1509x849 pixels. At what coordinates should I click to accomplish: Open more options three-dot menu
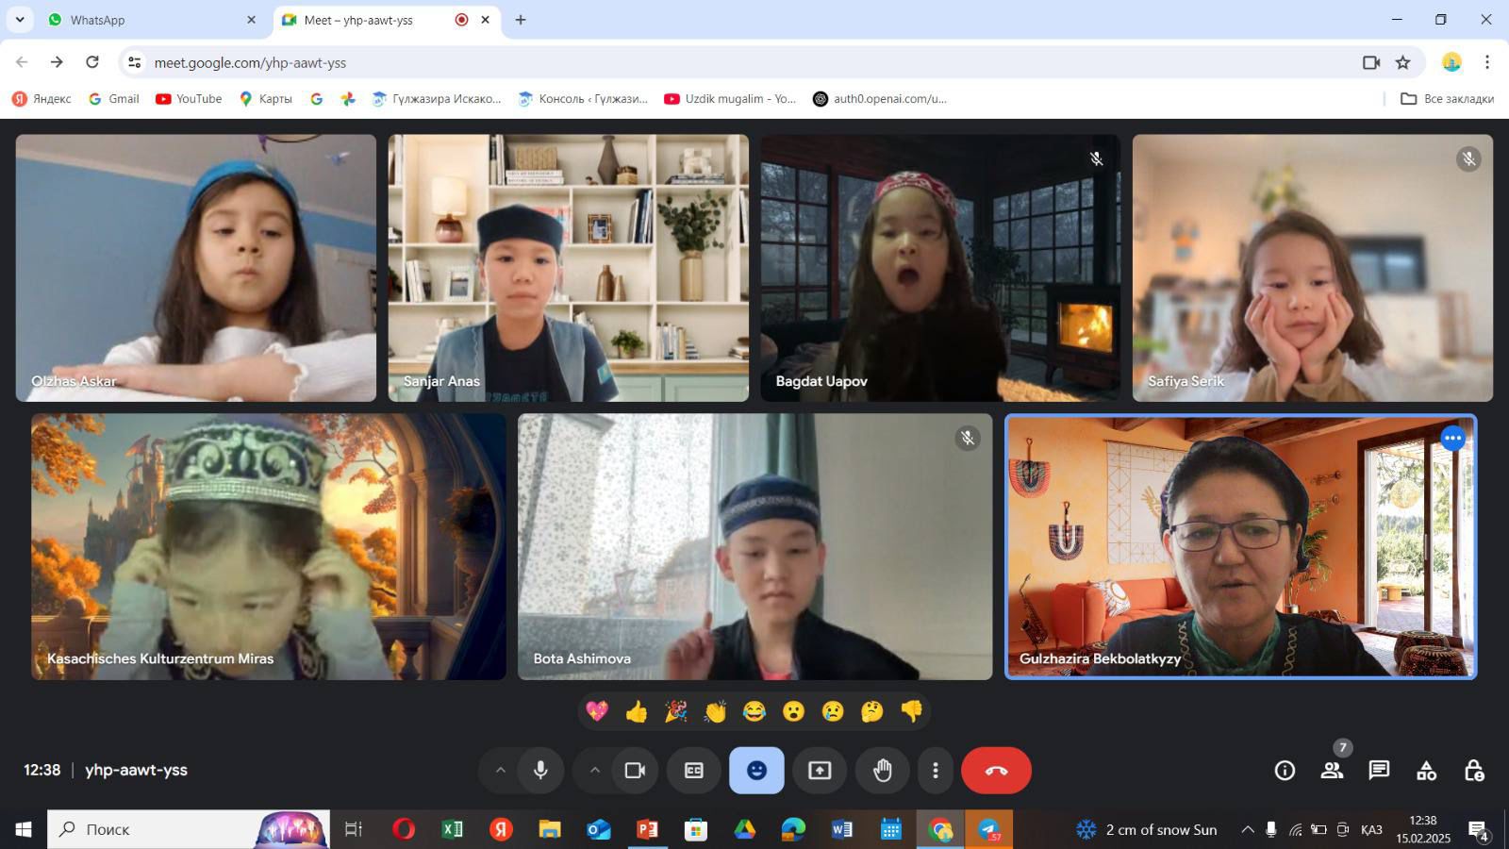point(935,771)
